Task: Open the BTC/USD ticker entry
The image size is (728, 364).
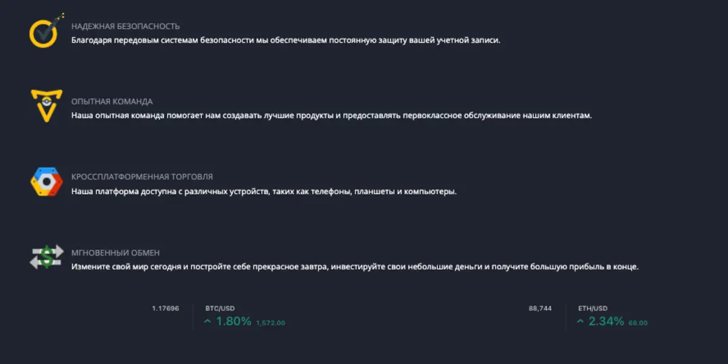Action: [221, 308]
